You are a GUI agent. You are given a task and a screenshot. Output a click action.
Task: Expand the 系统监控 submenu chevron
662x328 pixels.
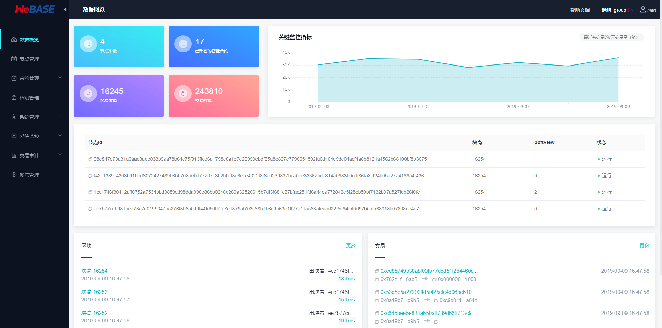point(60,135)
